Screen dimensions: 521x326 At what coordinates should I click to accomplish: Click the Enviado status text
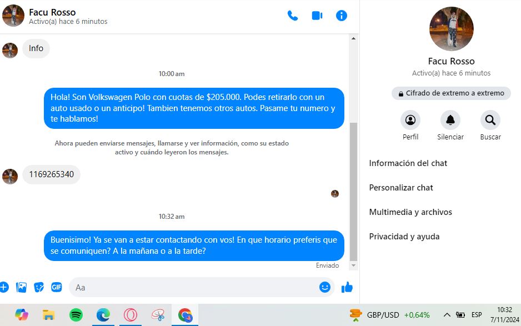[x=327, y=265]
